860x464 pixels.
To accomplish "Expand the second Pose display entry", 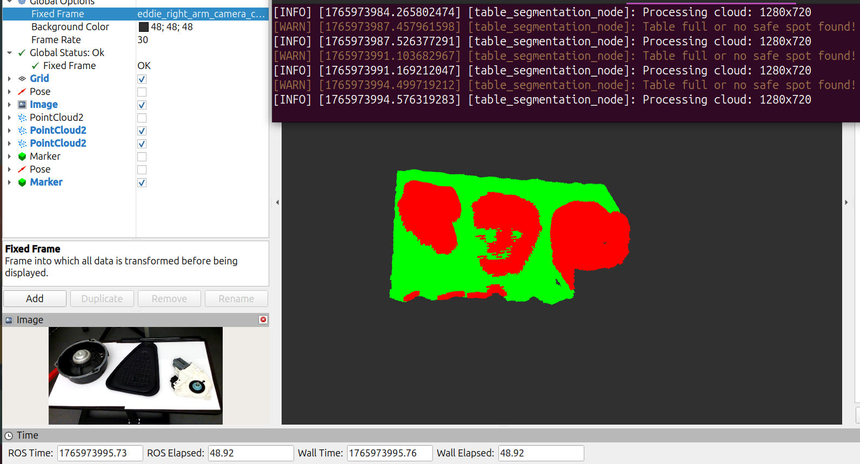I will pyautogui.click(x=9, y=169).
